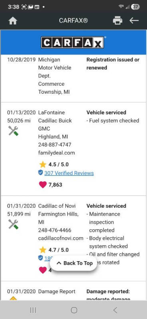This screenshot has height=319, width=147.
Task: Tap Android home circle navigation button
Action: [x=74, y=310]
